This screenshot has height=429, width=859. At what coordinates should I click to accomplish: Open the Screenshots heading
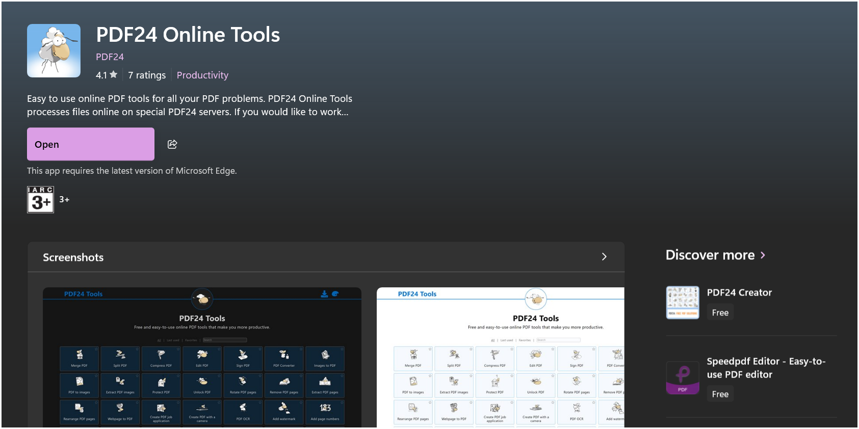[73, 257]
